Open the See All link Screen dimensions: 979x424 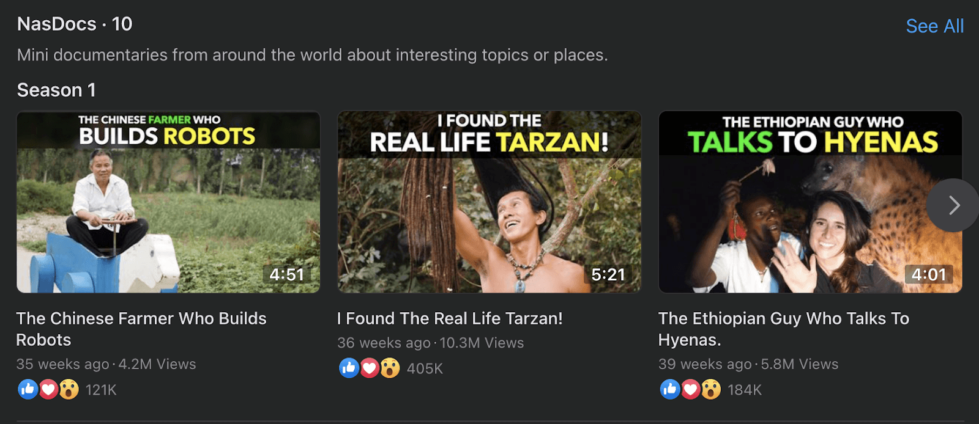pyautogui.click(x=934, y=26)
